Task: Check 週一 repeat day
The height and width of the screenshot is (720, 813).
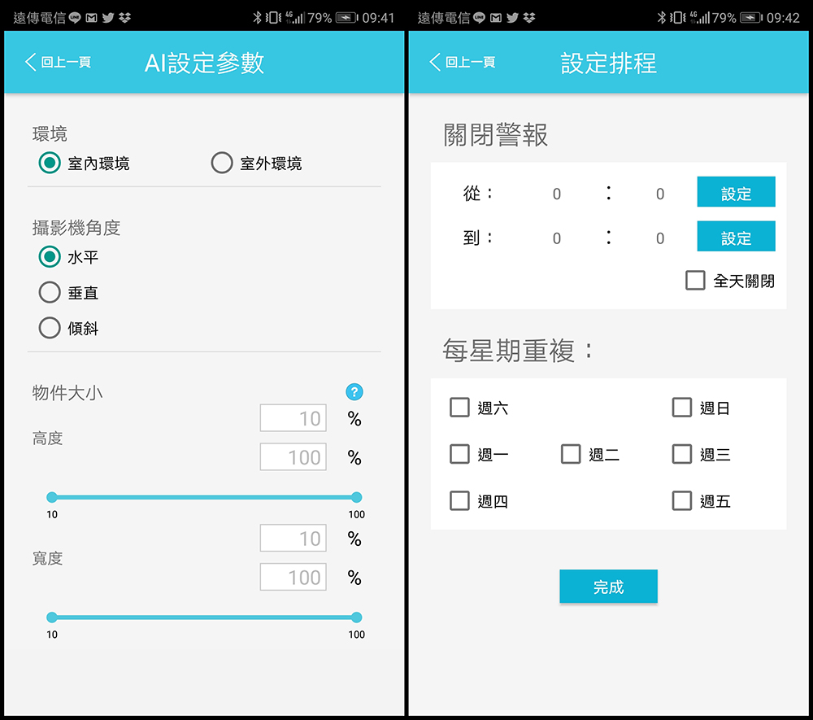Action: [x=459, y=454]
